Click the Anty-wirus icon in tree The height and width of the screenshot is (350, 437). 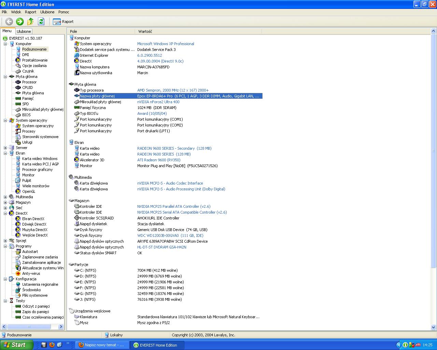tap(18, 273)
